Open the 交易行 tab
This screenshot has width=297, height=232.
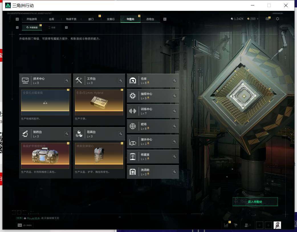pos(111,19)
